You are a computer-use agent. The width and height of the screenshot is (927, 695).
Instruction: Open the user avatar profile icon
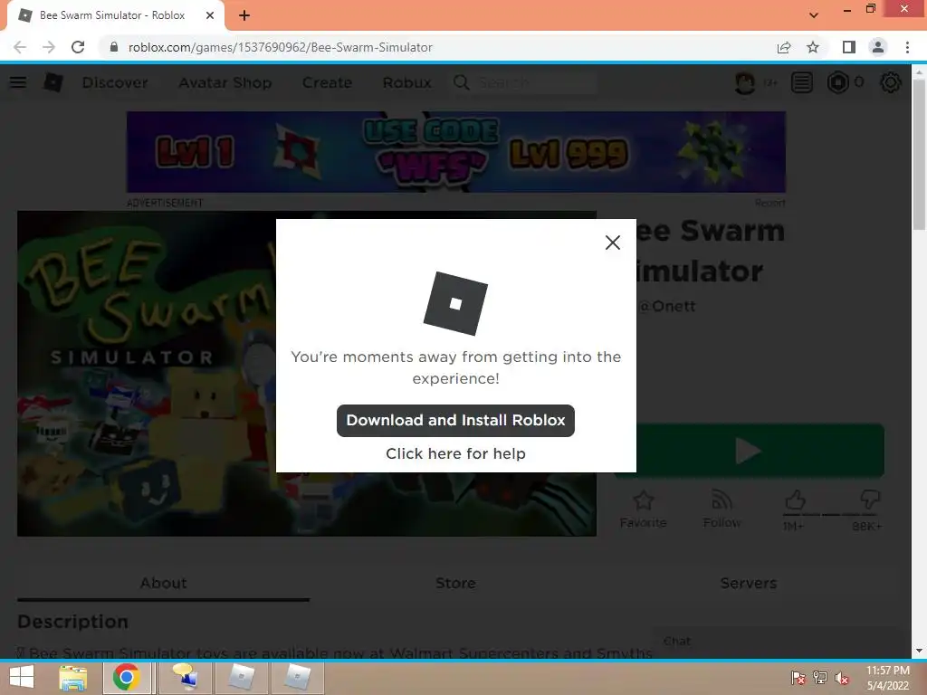pyautogui.click(x=745, y=82)
